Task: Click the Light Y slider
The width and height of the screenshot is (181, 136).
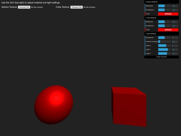Action: pos(165,49)
